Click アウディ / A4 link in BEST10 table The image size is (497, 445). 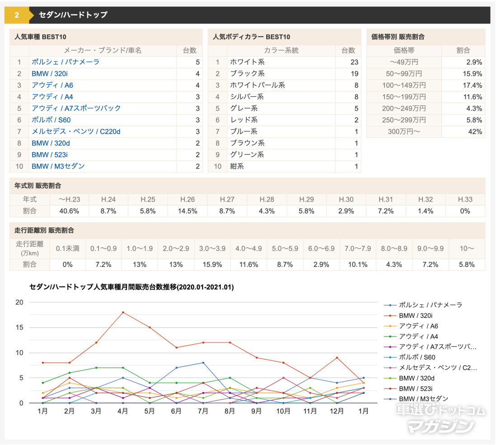tap(52, 97)
